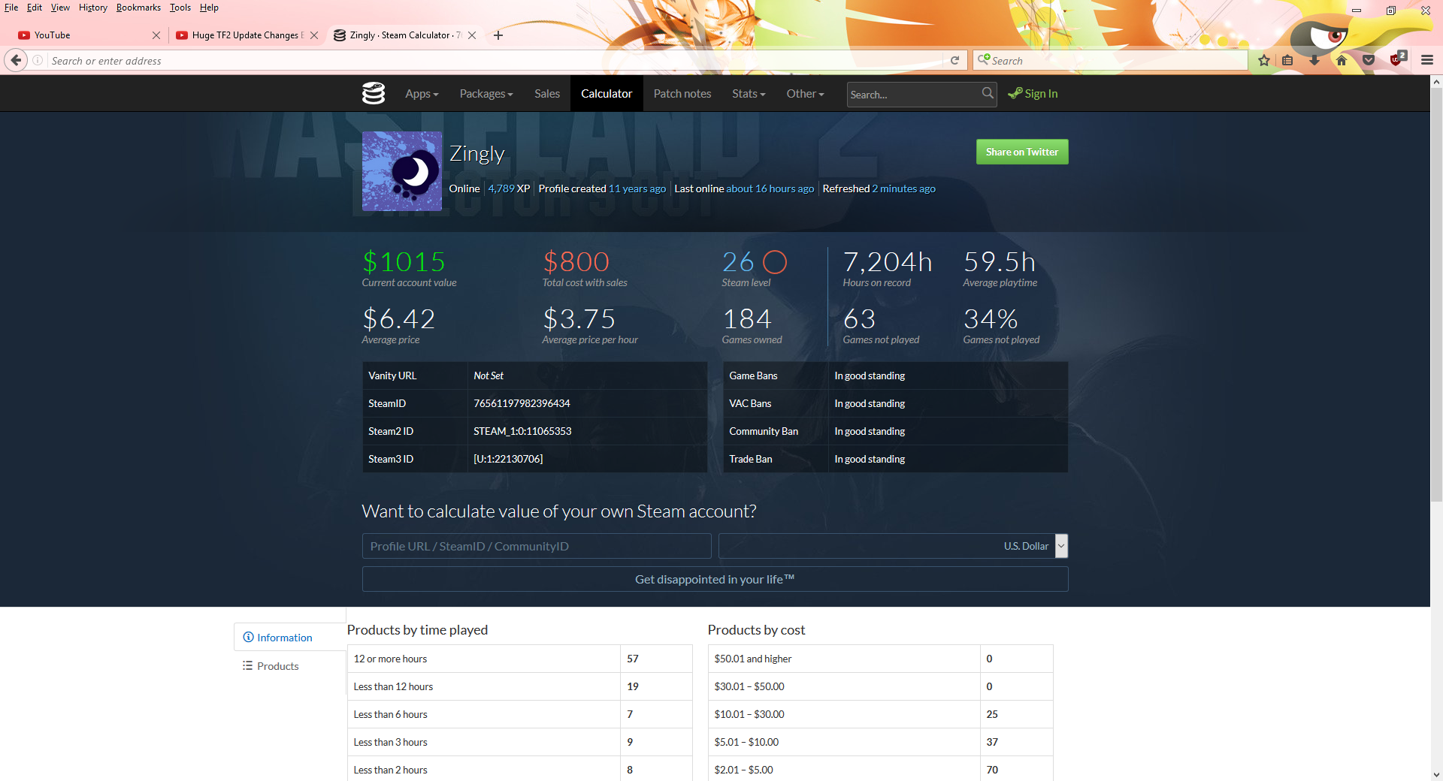This screenshot has width=1443, height=781.
Task: Select the Steam3 ID value [U:1:22130706]
Action: [x=508, y=459]
